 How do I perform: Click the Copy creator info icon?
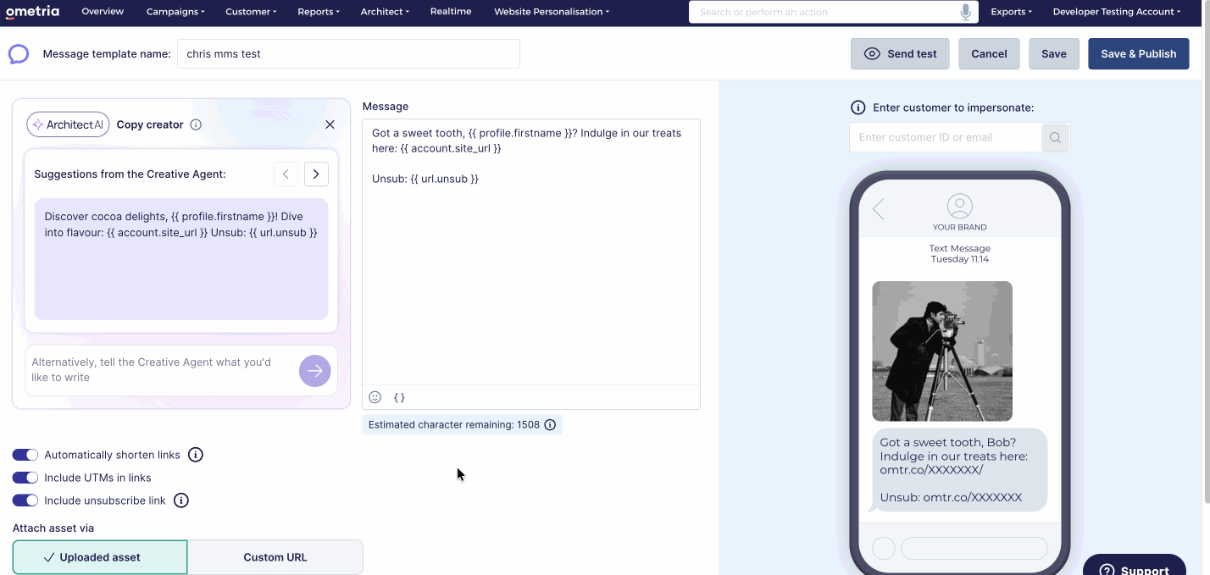pyautogui.click(x=196, y=124)
